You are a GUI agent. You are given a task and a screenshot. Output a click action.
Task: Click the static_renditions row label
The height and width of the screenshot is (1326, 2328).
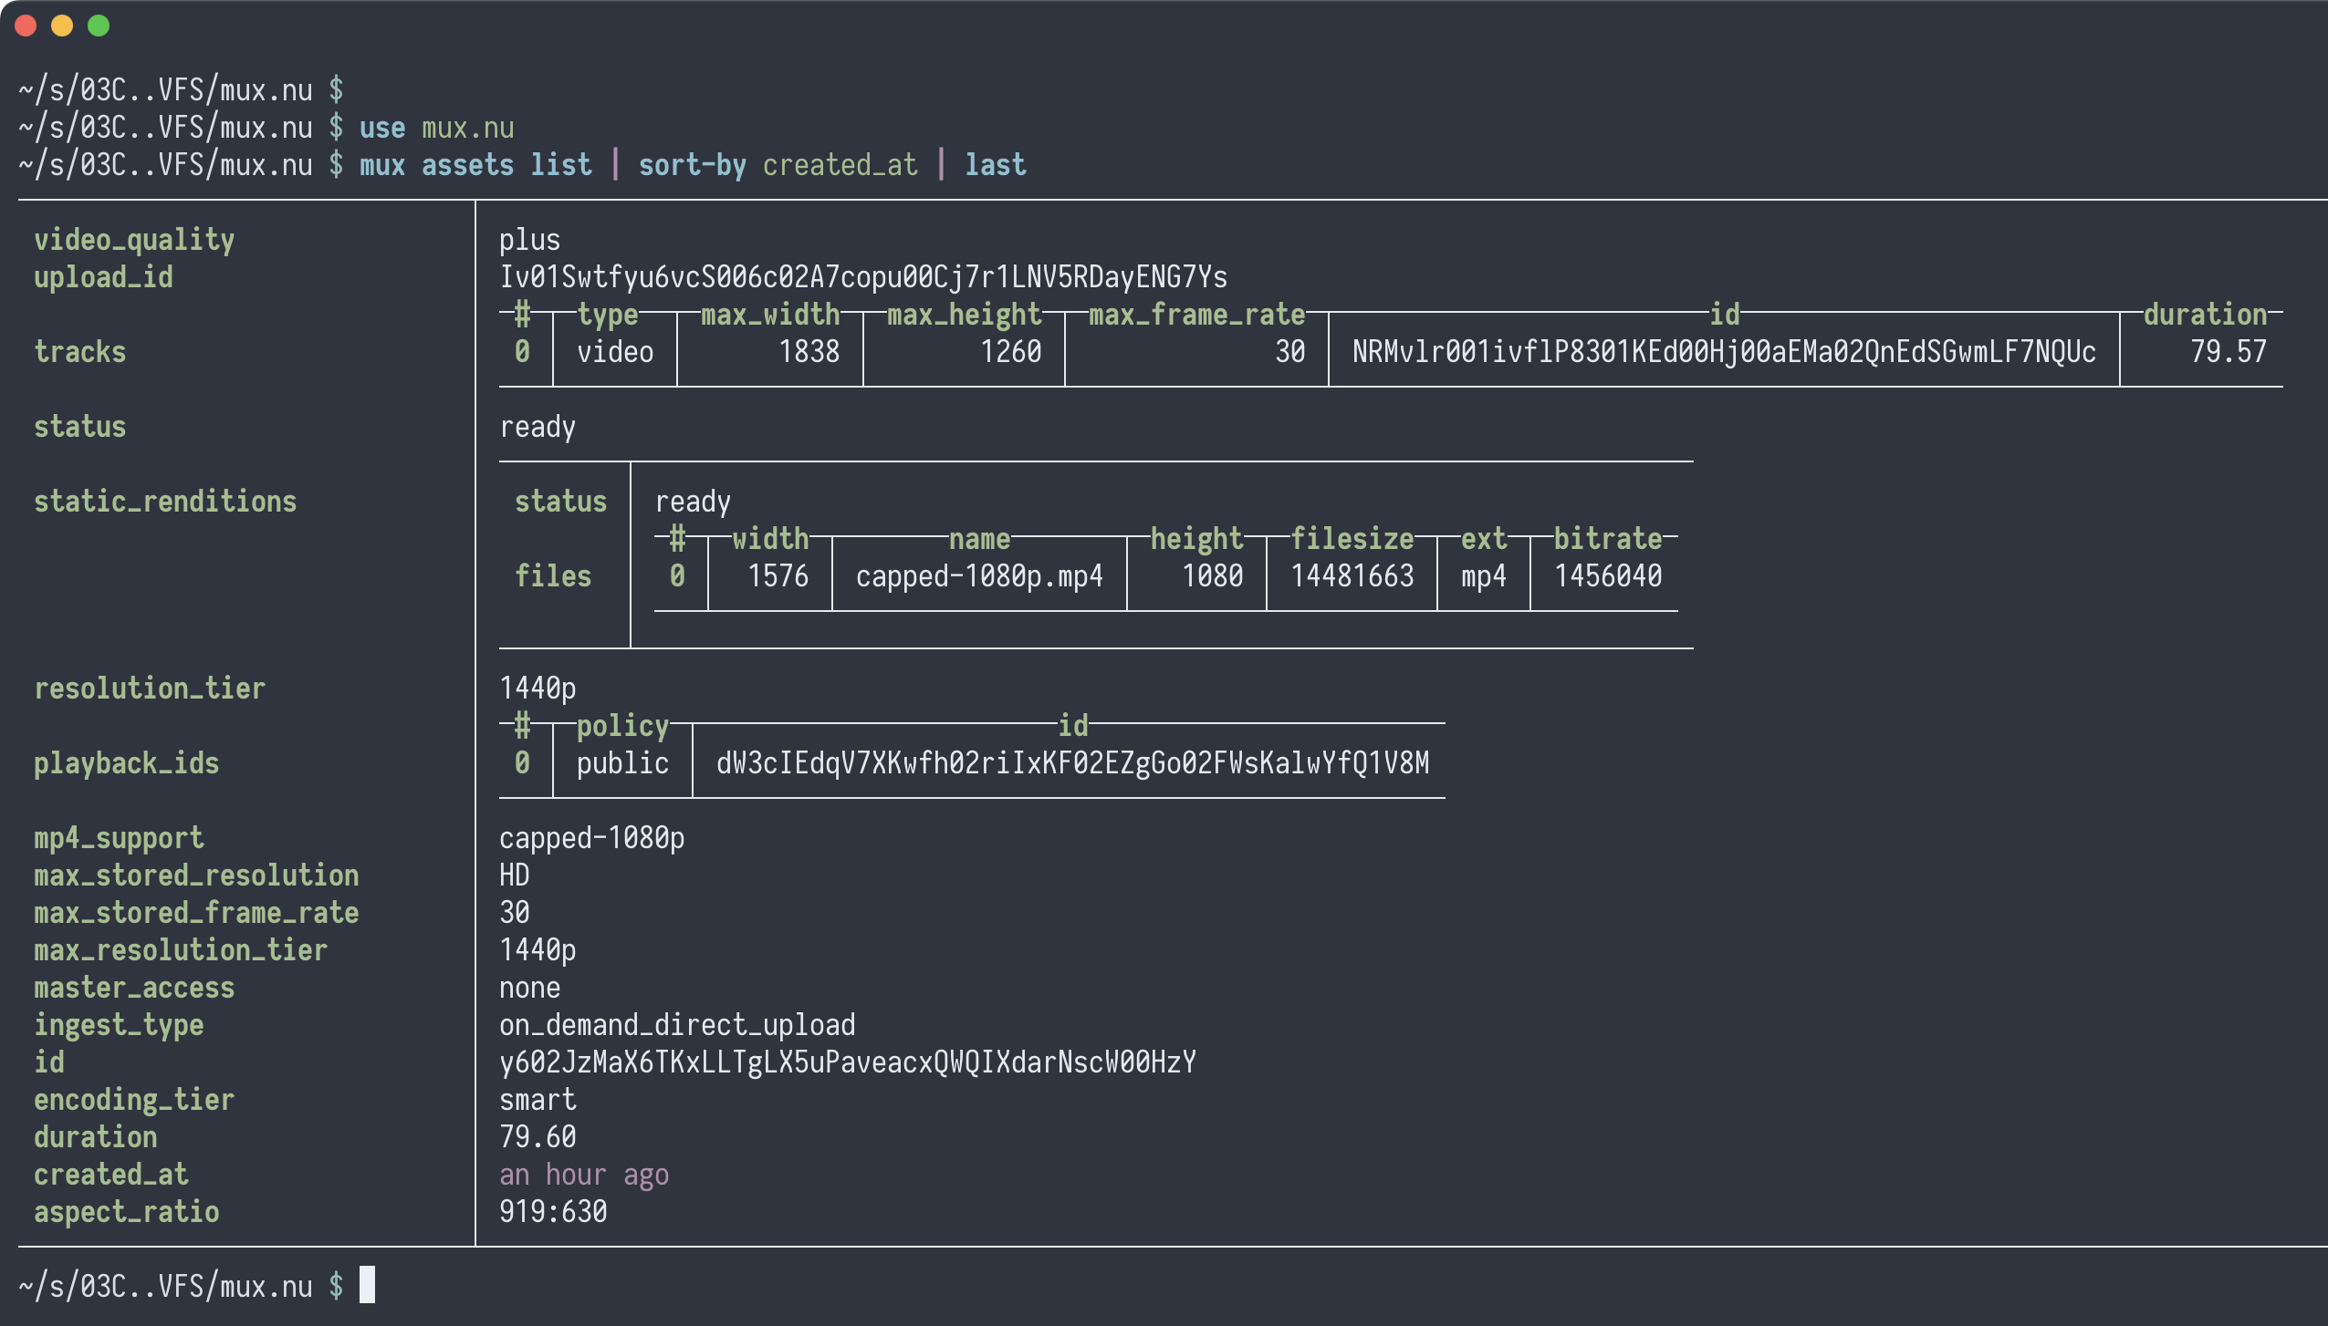click(x=165, y=502)
